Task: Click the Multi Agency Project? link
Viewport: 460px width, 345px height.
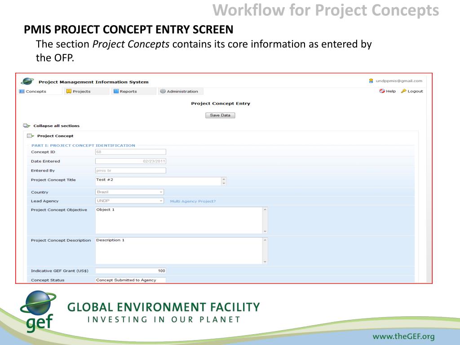Action: (193, 201)
